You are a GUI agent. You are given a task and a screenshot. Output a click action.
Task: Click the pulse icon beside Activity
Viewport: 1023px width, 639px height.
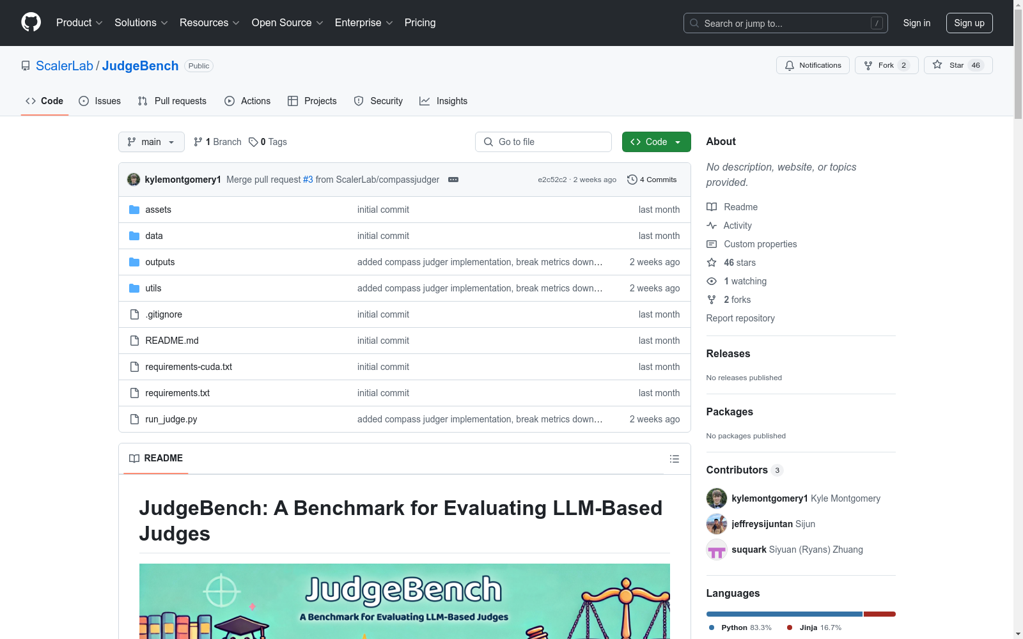pyautogui.click(x=712, y=226)
